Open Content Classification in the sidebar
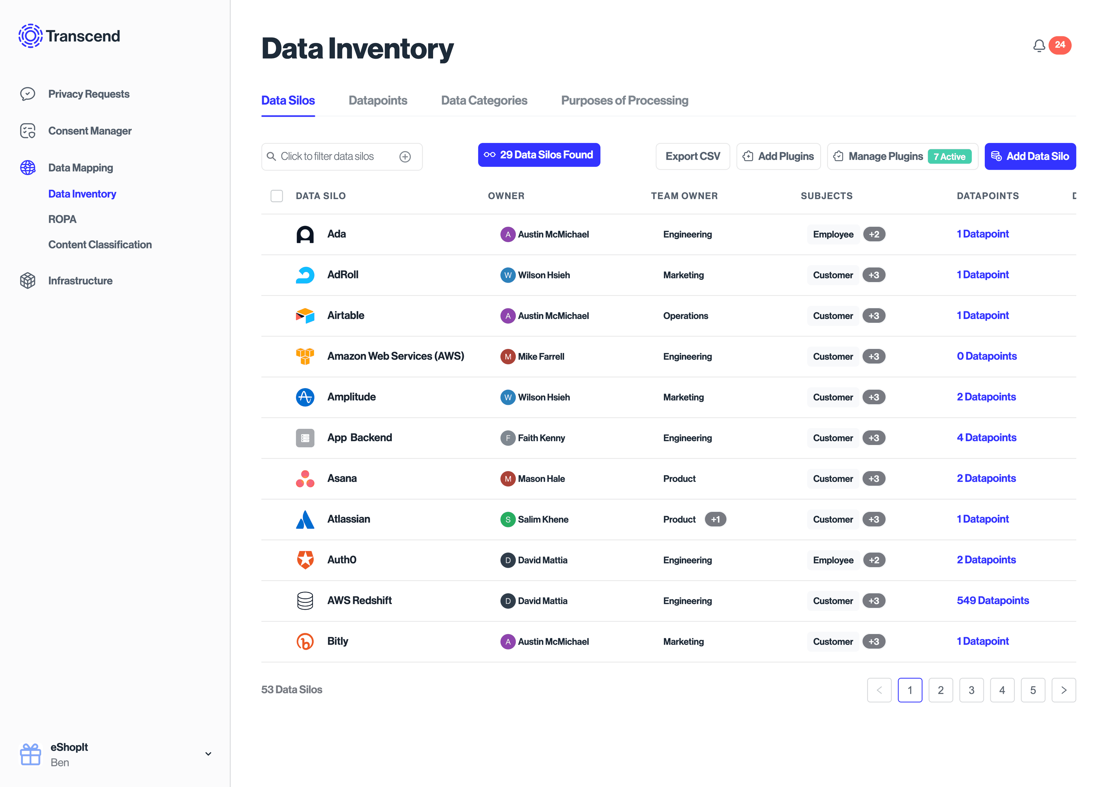The image size is (1107, 787). (x=100, y=245)
